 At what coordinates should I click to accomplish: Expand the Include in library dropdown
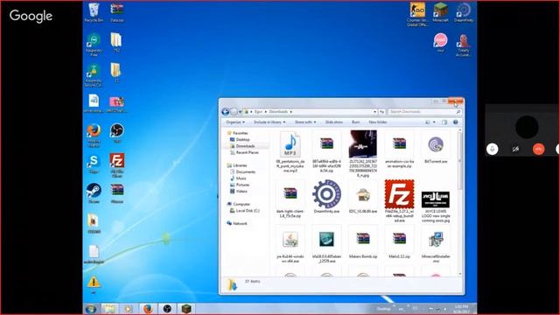tap(269, 122)
